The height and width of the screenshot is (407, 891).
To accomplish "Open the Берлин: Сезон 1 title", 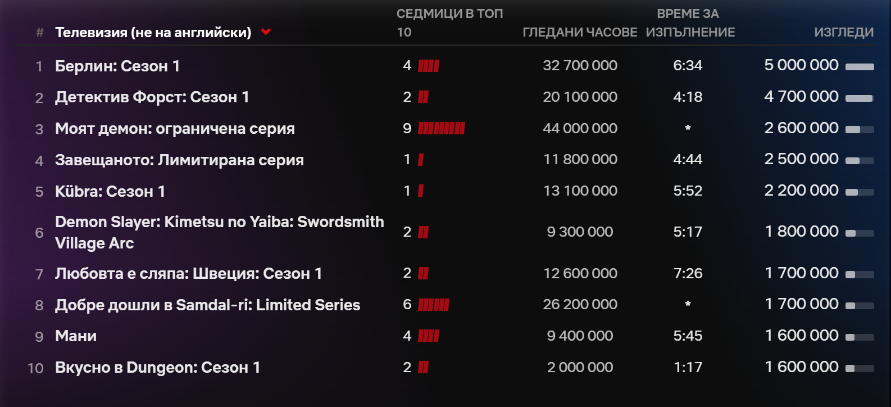I will point(117,66).
